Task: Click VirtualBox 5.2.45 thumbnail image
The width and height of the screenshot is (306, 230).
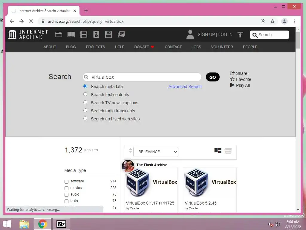Action: pyautogui.click(x=210, y=183)
